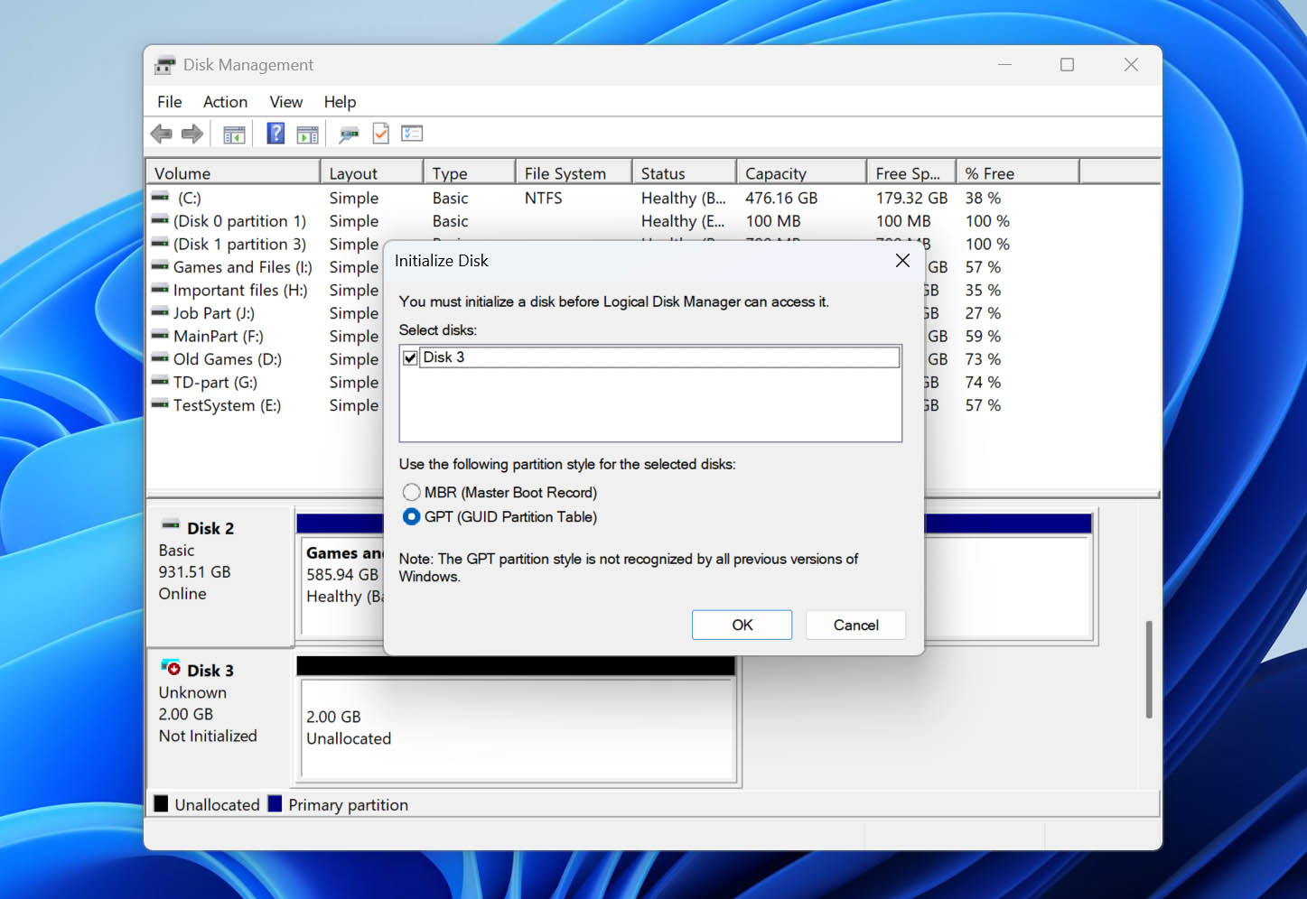
Task: Sort by the Capacity column header
Action: click(x=801, y=172)
